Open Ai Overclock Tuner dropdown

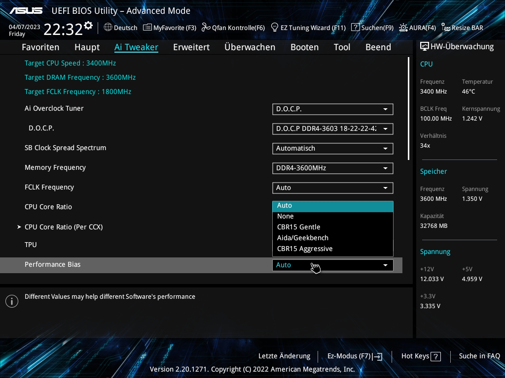pos(333,109)
